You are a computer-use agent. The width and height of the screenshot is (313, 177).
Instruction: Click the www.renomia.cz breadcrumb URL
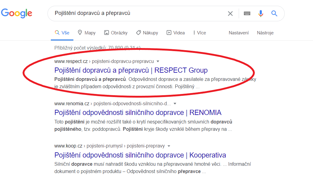[112, 104]
